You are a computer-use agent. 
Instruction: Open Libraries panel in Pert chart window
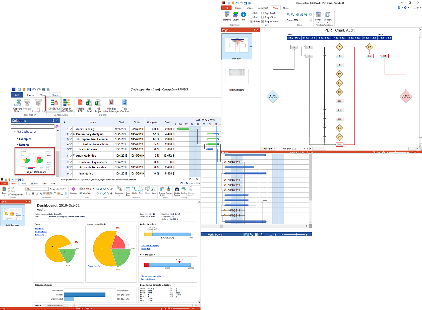click(x=227, y=16)
